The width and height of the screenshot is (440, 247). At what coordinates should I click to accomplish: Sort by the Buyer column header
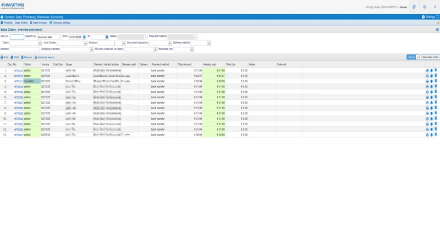pyautogui.click(x=69, y=64)
